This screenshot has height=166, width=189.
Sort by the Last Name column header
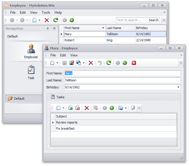pyautogui.click(x=120, y=28)
